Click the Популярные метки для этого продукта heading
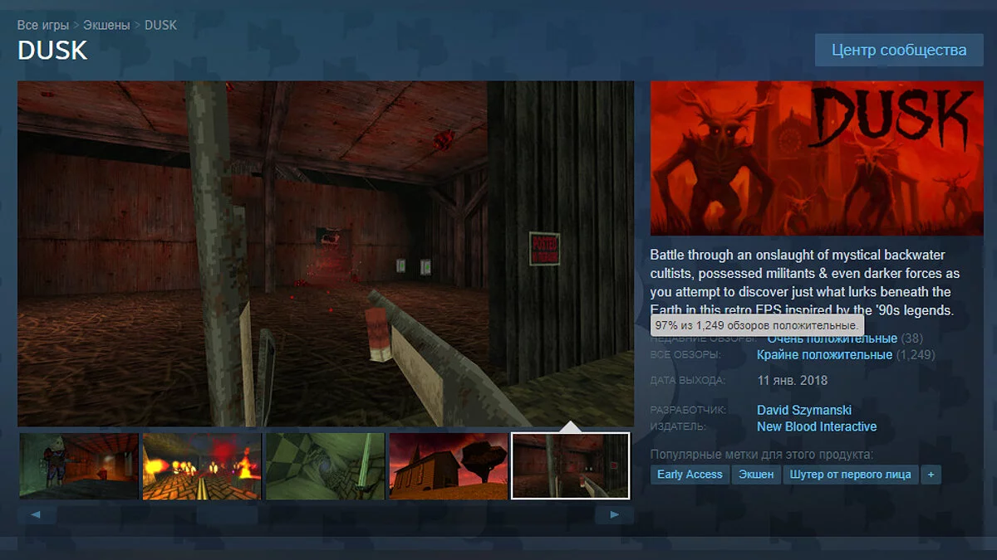Viewport: 997px width, 560px height. [x=762, y=455]
